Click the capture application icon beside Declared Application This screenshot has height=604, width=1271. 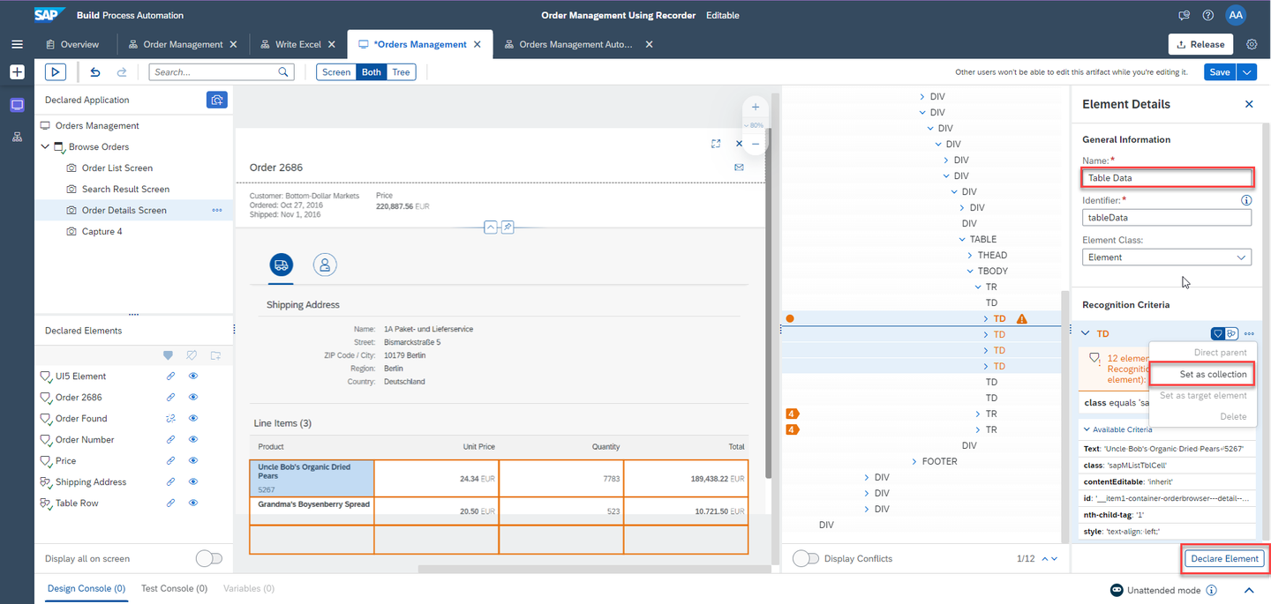pos(216,100)
